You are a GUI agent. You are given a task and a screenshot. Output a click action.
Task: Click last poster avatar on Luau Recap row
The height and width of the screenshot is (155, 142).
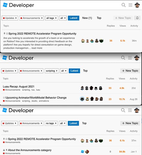pyautogui.click(x=100, y=88)
